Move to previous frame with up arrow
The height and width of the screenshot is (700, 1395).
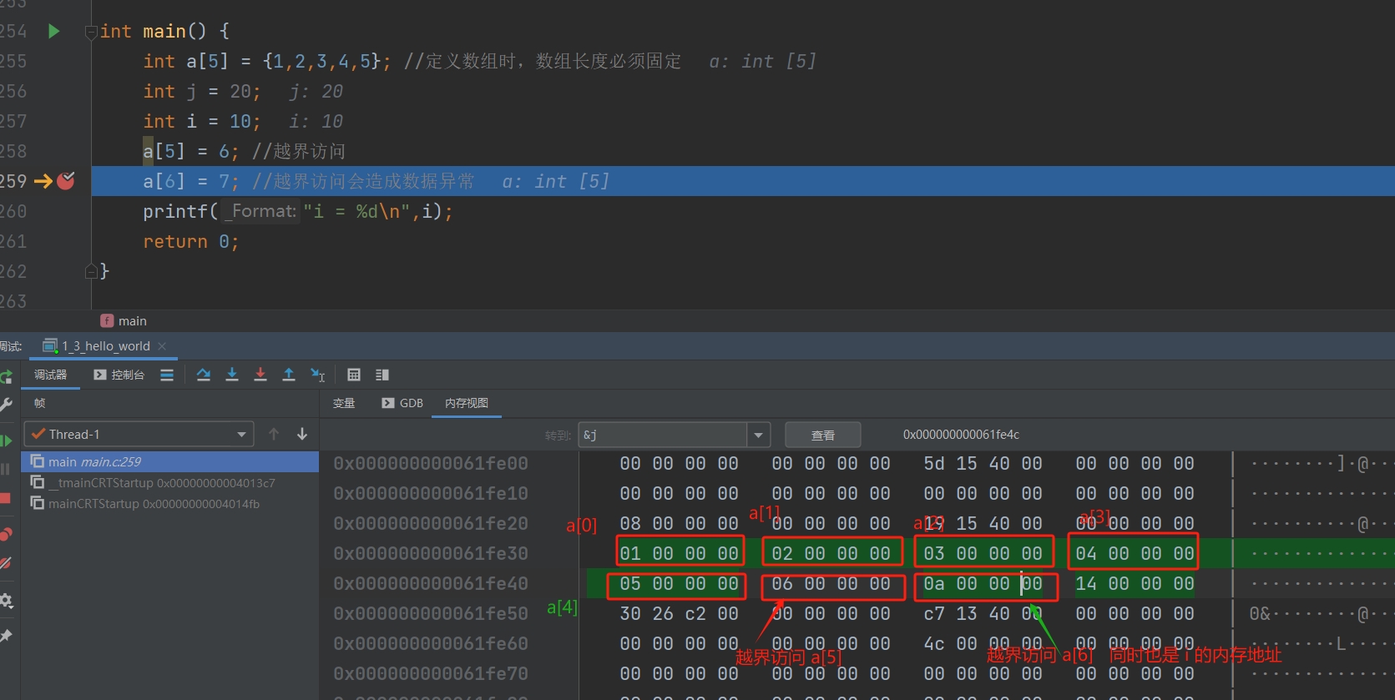pyautogui.click(x=274, y=434)
